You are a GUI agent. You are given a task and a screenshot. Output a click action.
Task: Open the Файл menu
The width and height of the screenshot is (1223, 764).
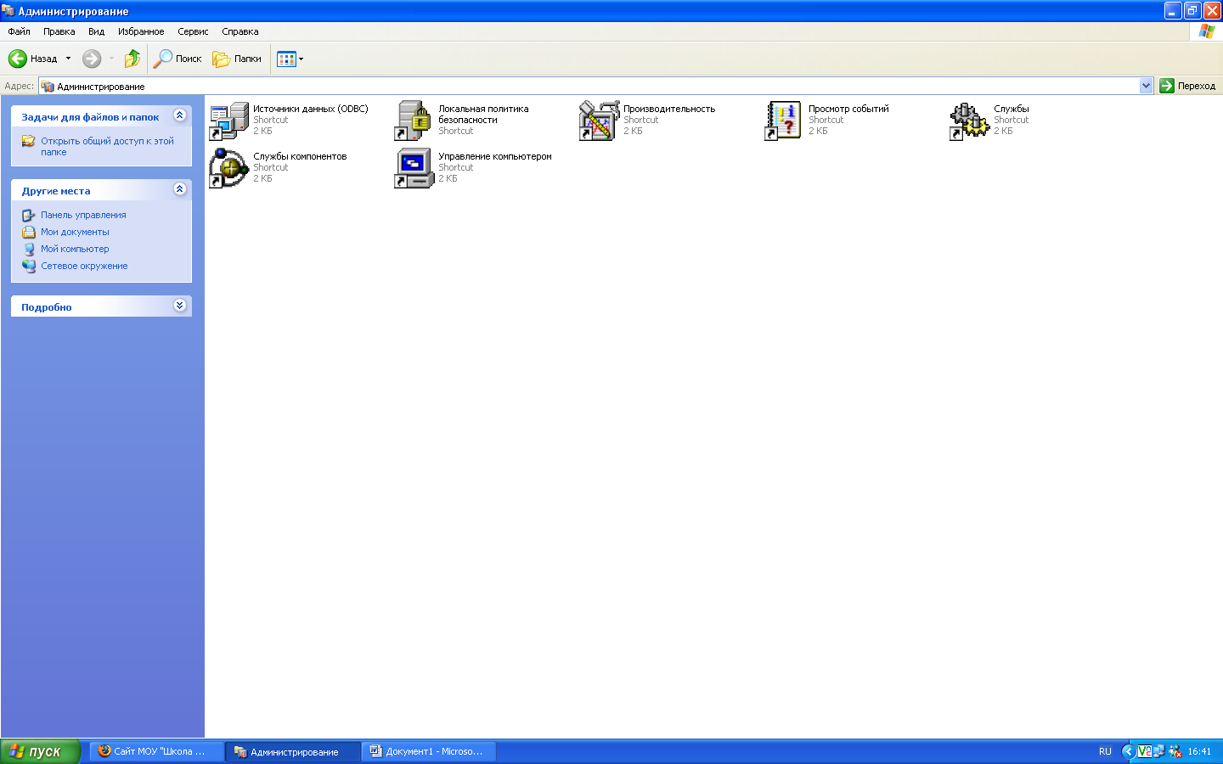tap(19, 31)
